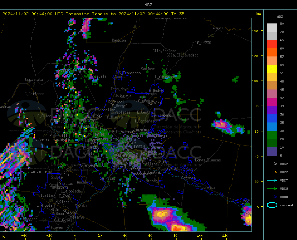Image resolution: width=297 pixels, height=240 pixels.
Task: Click the 'Capdevila' map label
Action: 97,76
